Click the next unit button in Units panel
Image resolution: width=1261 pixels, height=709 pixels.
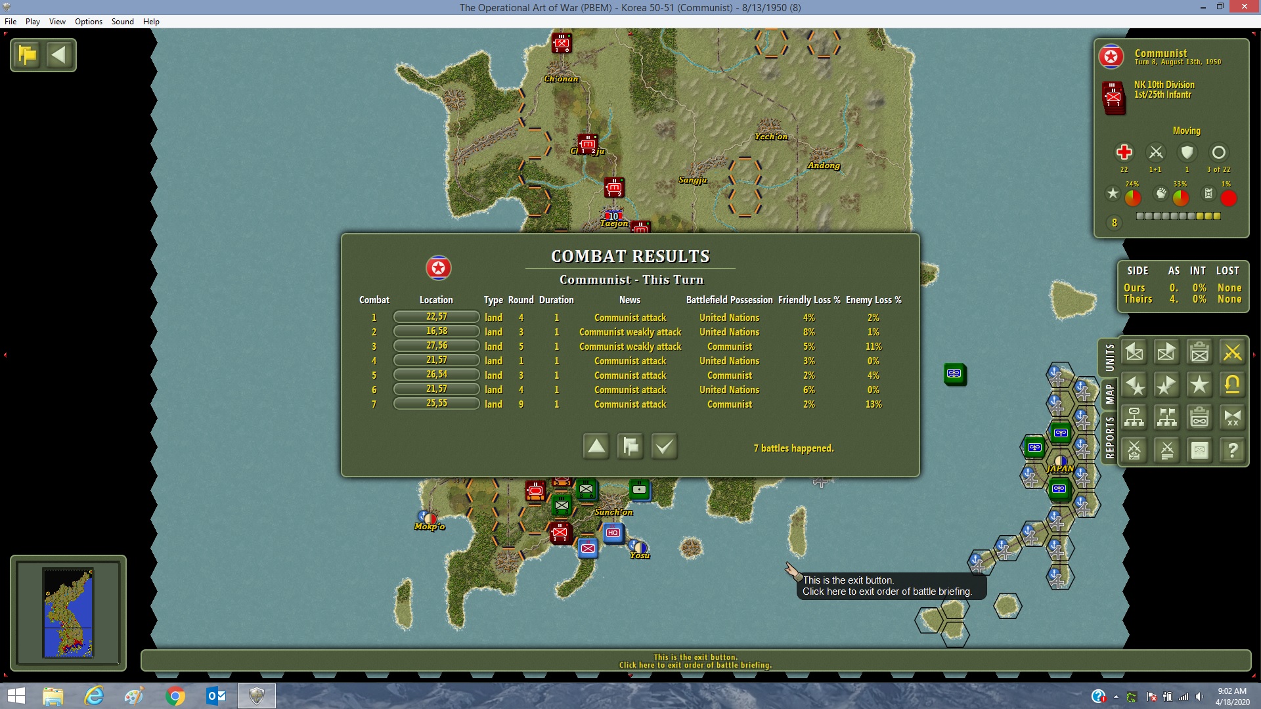pos(1166,353)
